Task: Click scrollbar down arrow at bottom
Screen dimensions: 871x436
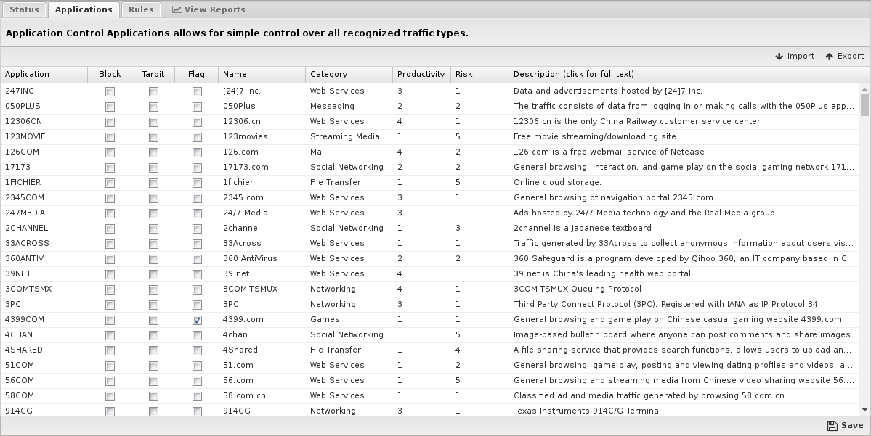Action: click(x=864, y=410)
